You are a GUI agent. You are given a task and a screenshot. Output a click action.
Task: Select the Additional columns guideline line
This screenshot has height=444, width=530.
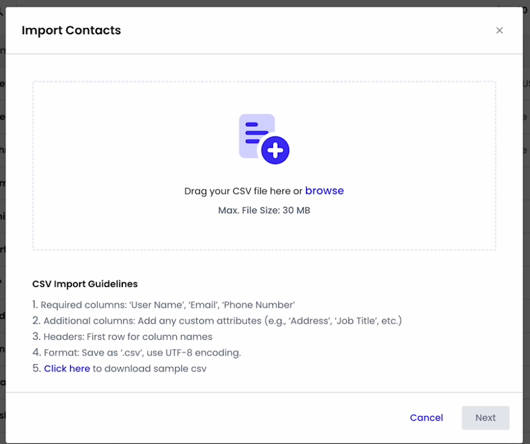pyautogui.click(x=222, y=321)
